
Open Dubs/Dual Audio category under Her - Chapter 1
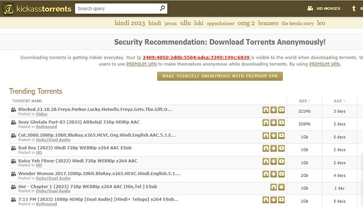pyautogui.click(x=53, y=191)
